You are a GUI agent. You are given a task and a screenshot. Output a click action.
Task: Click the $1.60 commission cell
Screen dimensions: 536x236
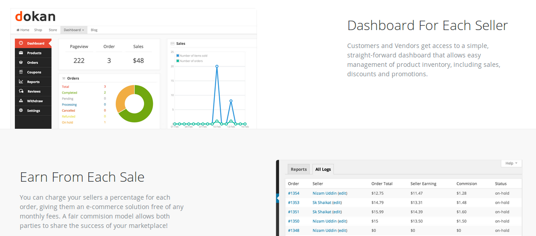pos(461,212)
